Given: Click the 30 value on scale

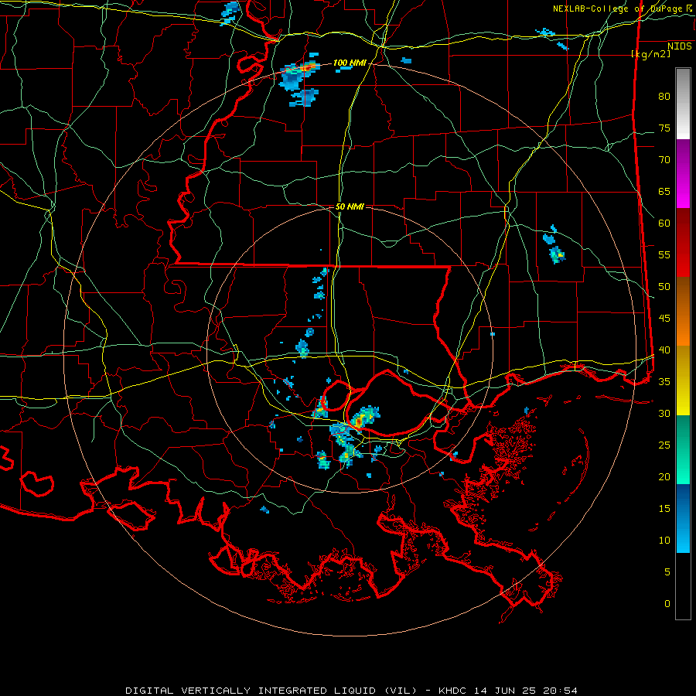Looking at the screenshot, I should click(664, 413).
